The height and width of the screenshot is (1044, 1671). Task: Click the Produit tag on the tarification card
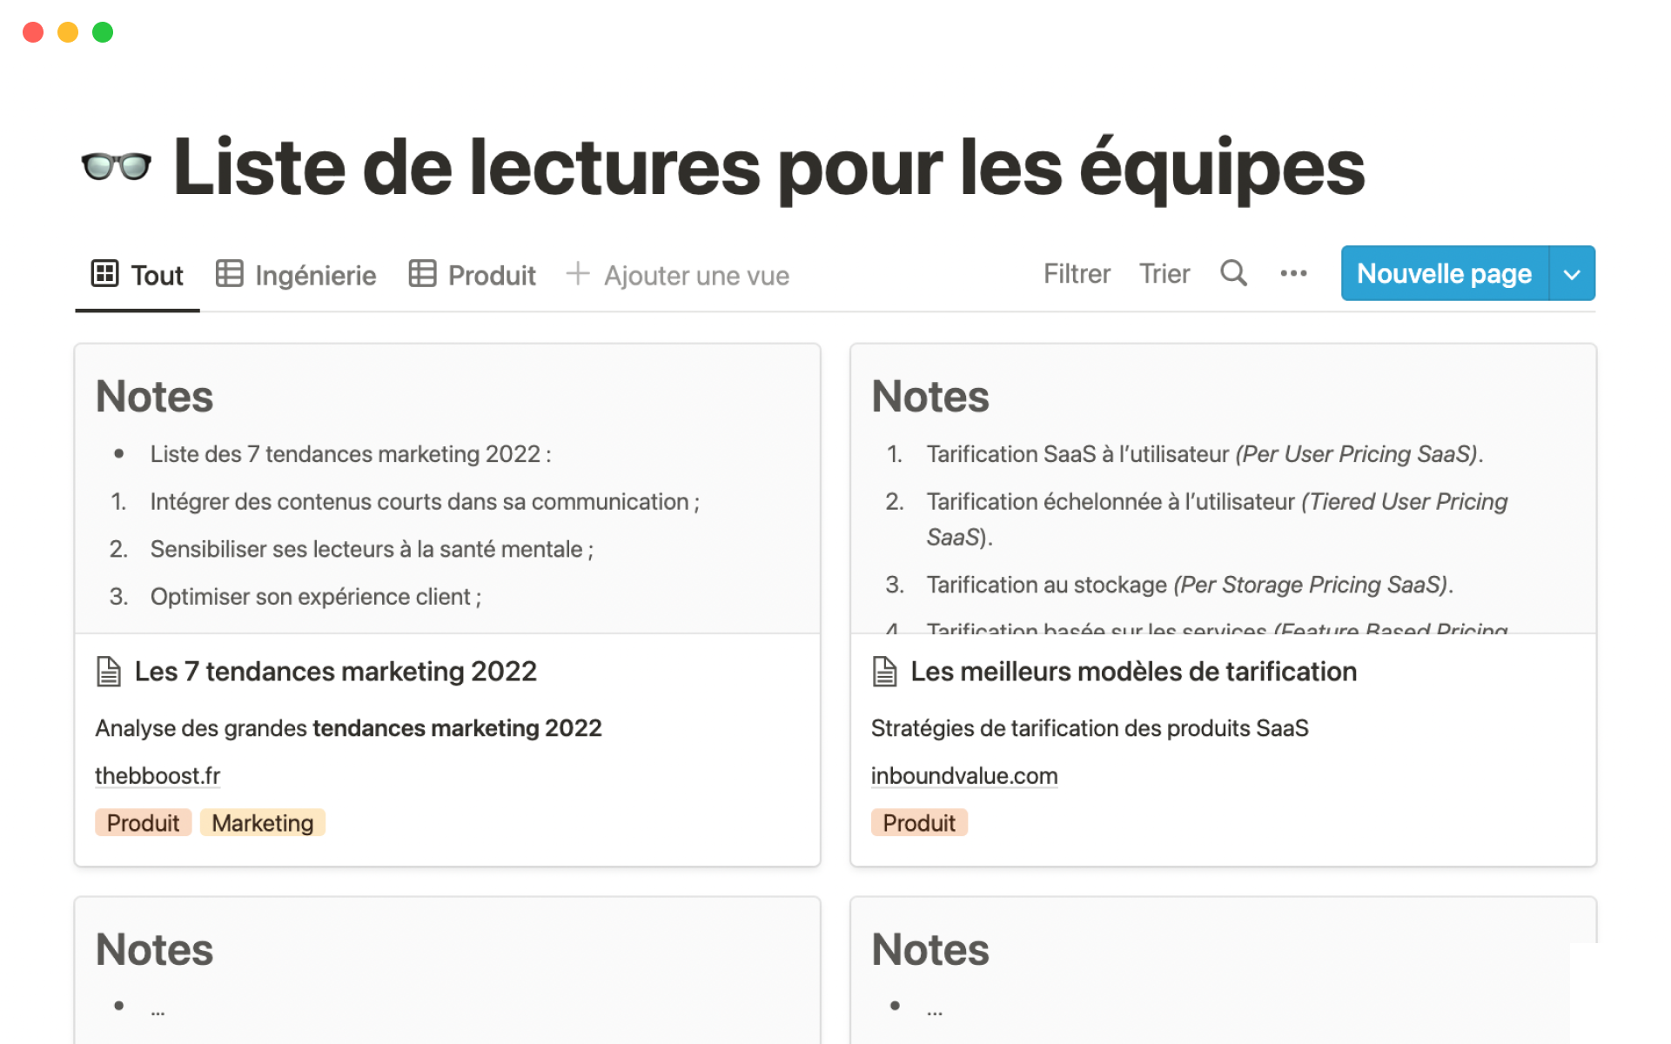(x=919, y=823)
